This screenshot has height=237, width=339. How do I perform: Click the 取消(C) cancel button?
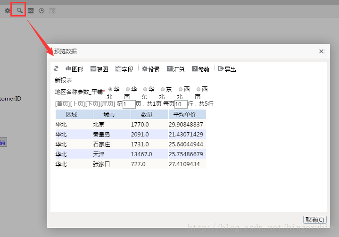(315, 220)
